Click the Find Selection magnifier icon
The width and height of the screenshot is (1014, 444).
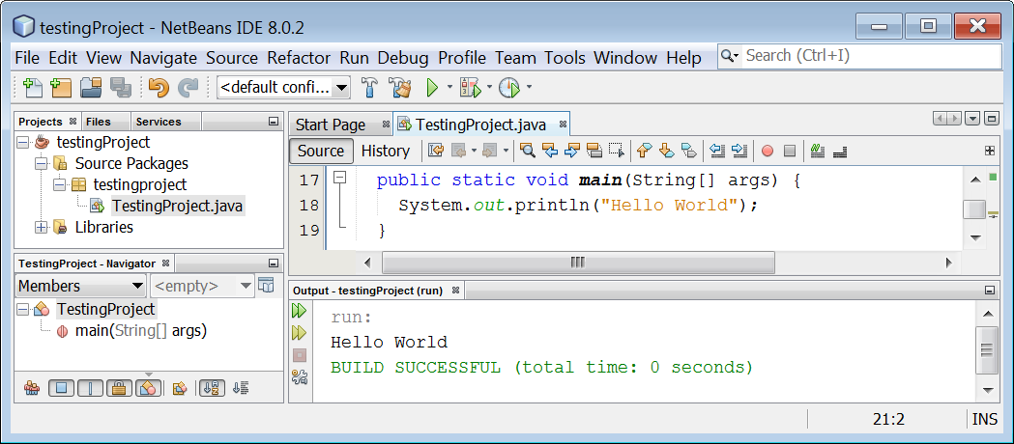[528, 151]
